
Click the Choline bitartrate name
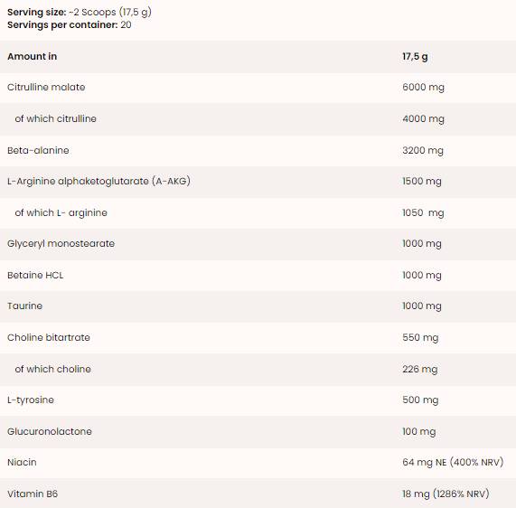pyautogui.click(x=49, y=337)
